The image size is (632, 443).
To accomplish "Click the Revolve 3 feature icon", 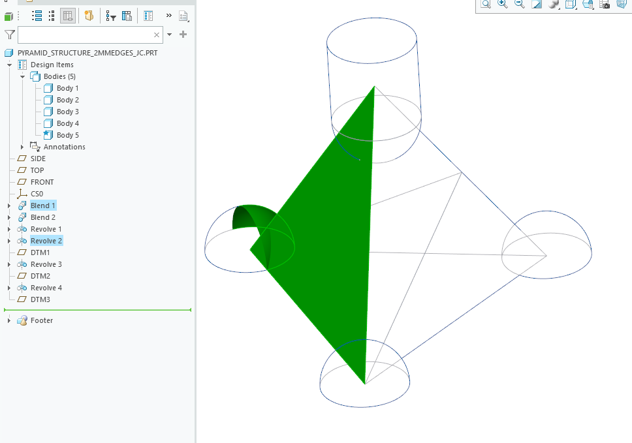I will point(22,264).
